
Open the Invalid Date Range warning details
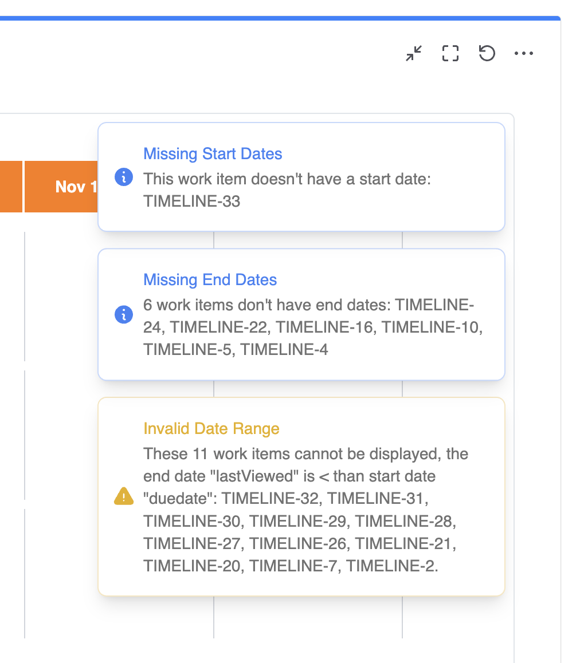click(211, 428)
